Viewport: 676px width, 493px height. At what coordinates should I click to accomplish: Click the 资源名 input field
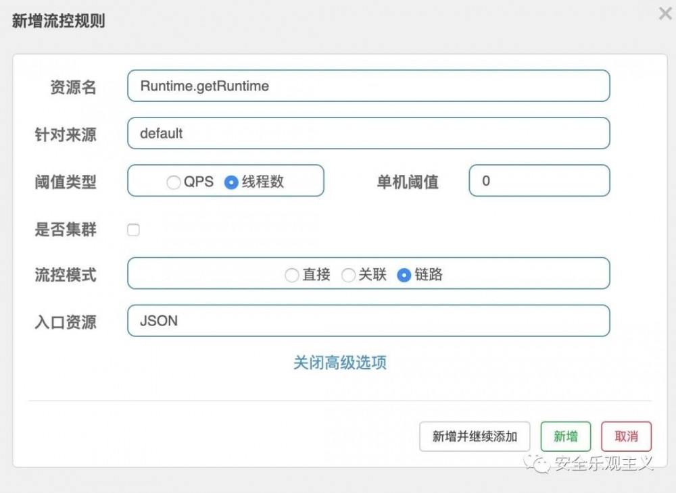pos(368,86)
